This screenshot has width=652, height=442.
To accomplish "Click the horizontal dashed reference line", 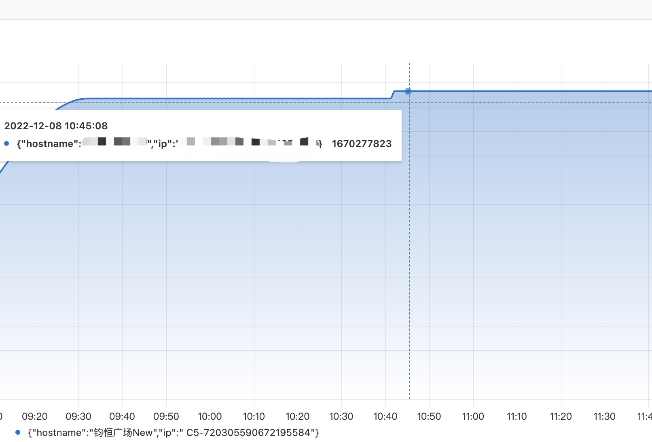I will (526, 103).
